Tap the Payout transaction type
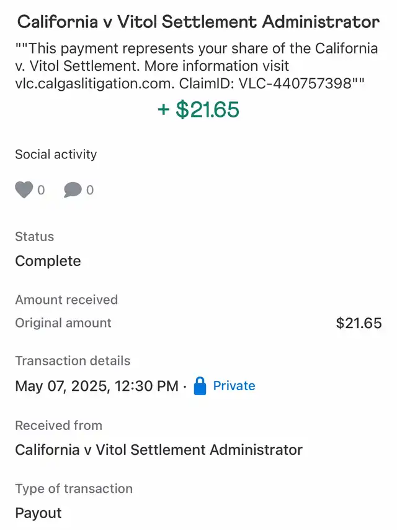Viewport: 397px width, 530px height. point(38,513)
